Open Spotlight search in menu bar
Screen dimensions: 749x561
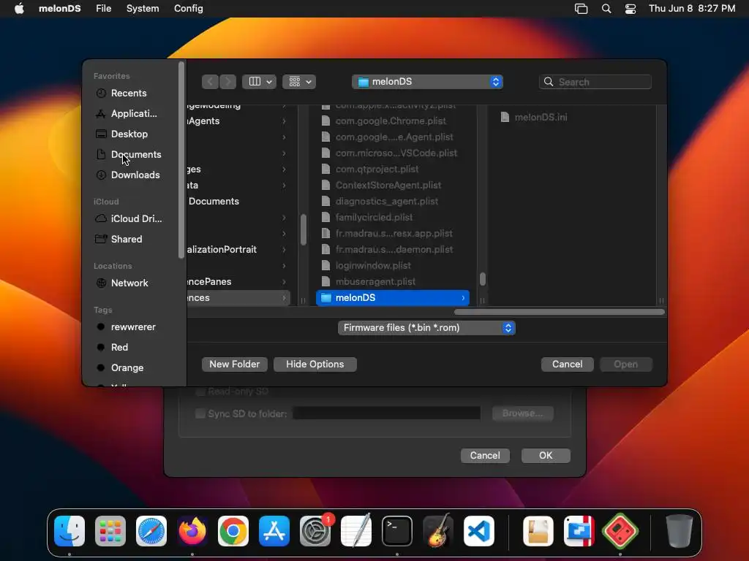point(606,9)
